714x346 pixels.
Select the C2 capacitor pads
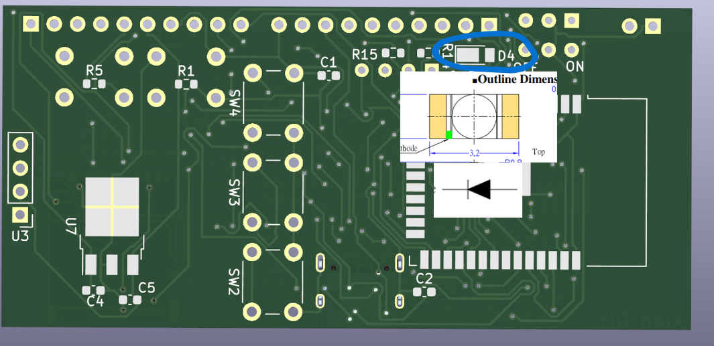tap(424, 292)
